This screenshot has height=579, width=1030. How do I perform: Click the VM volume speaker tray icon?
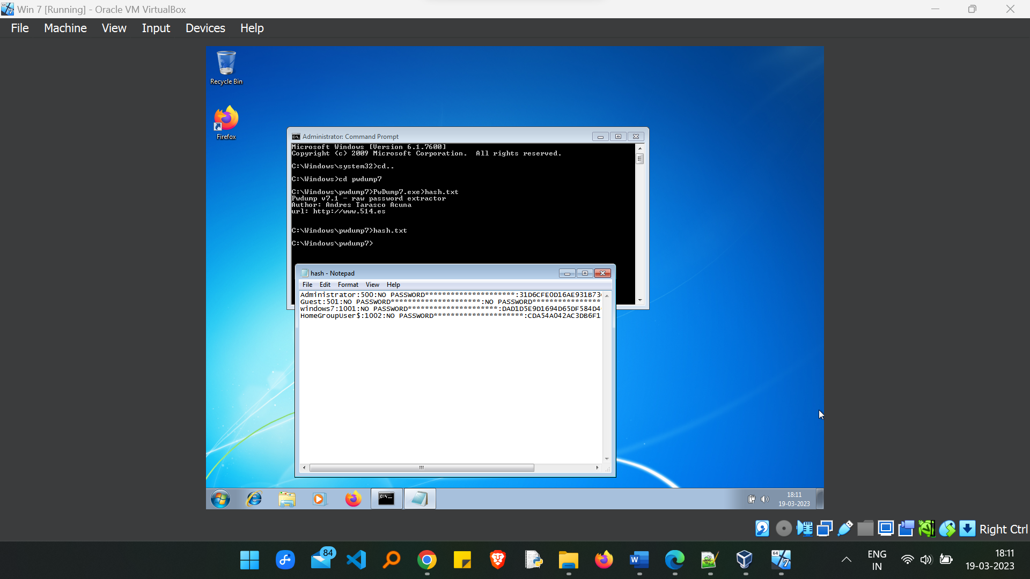point(765,499)
